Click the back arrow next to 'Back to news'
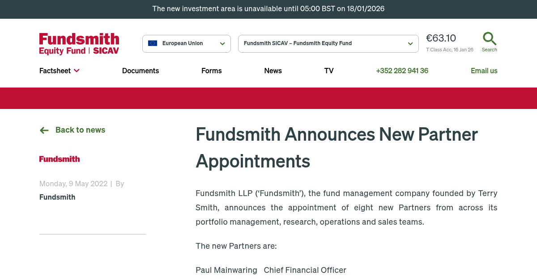 click(44, 130)
